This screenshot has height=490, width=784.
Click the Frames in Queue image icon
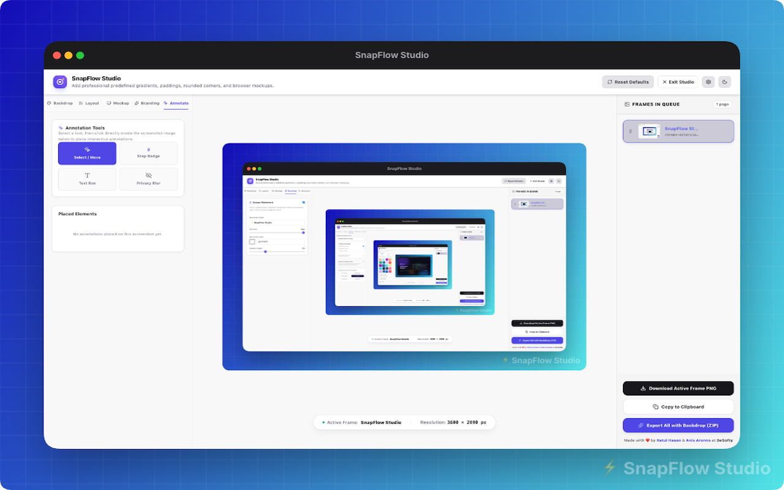(627, 104)
